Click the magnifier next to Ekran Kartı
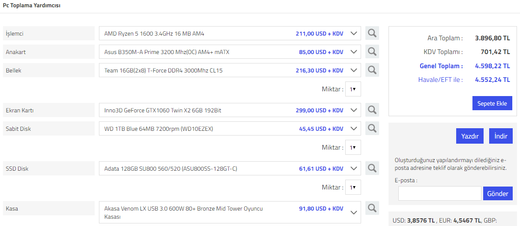Viewport: 520px width, 226px height. [372, 110]
